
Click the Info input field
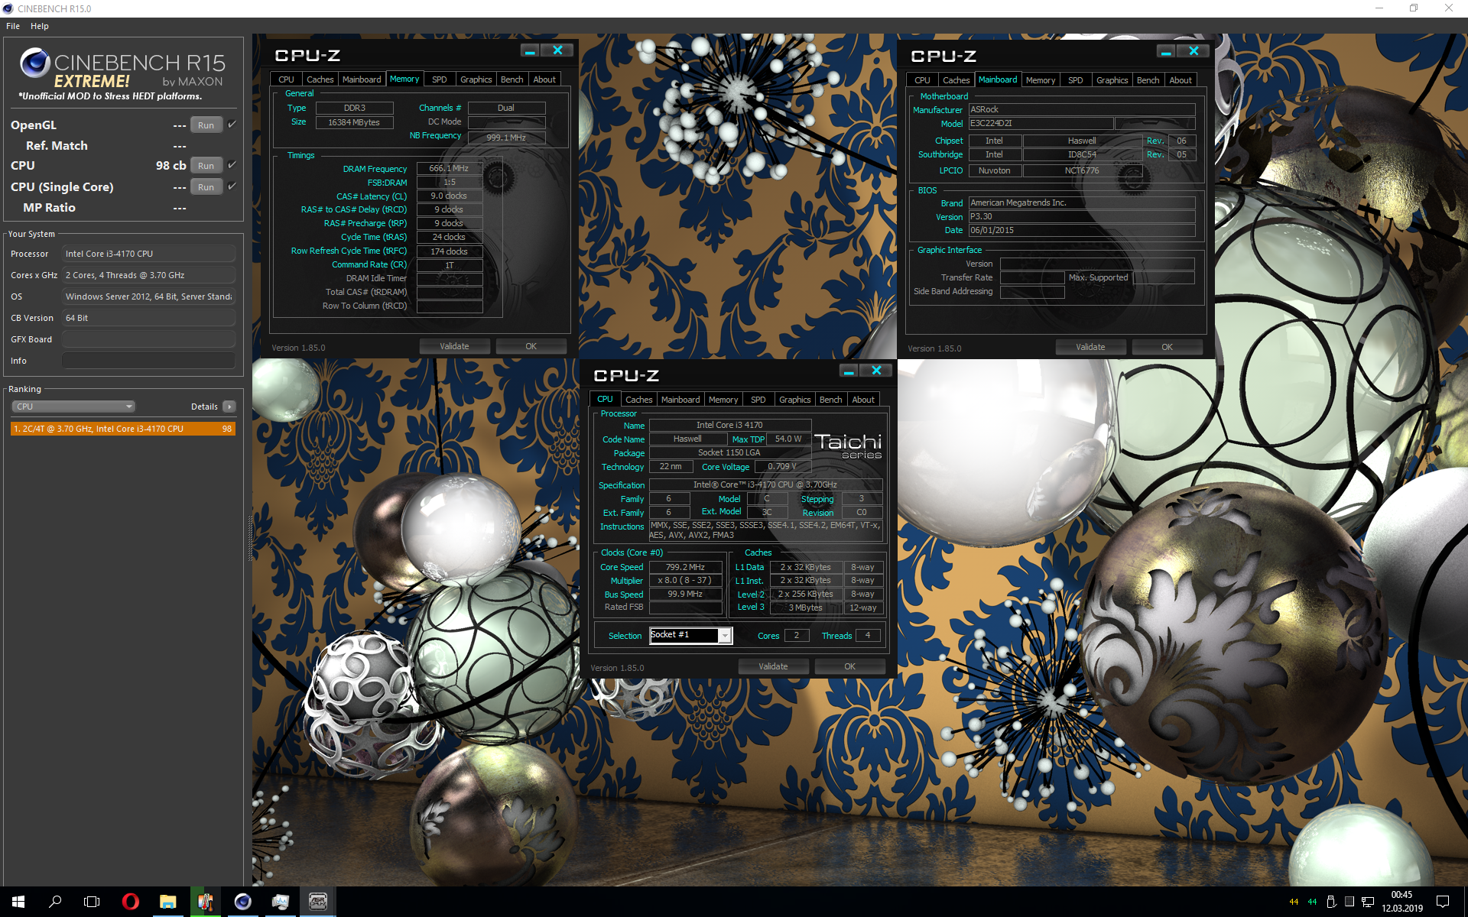[x=148, y=361]
